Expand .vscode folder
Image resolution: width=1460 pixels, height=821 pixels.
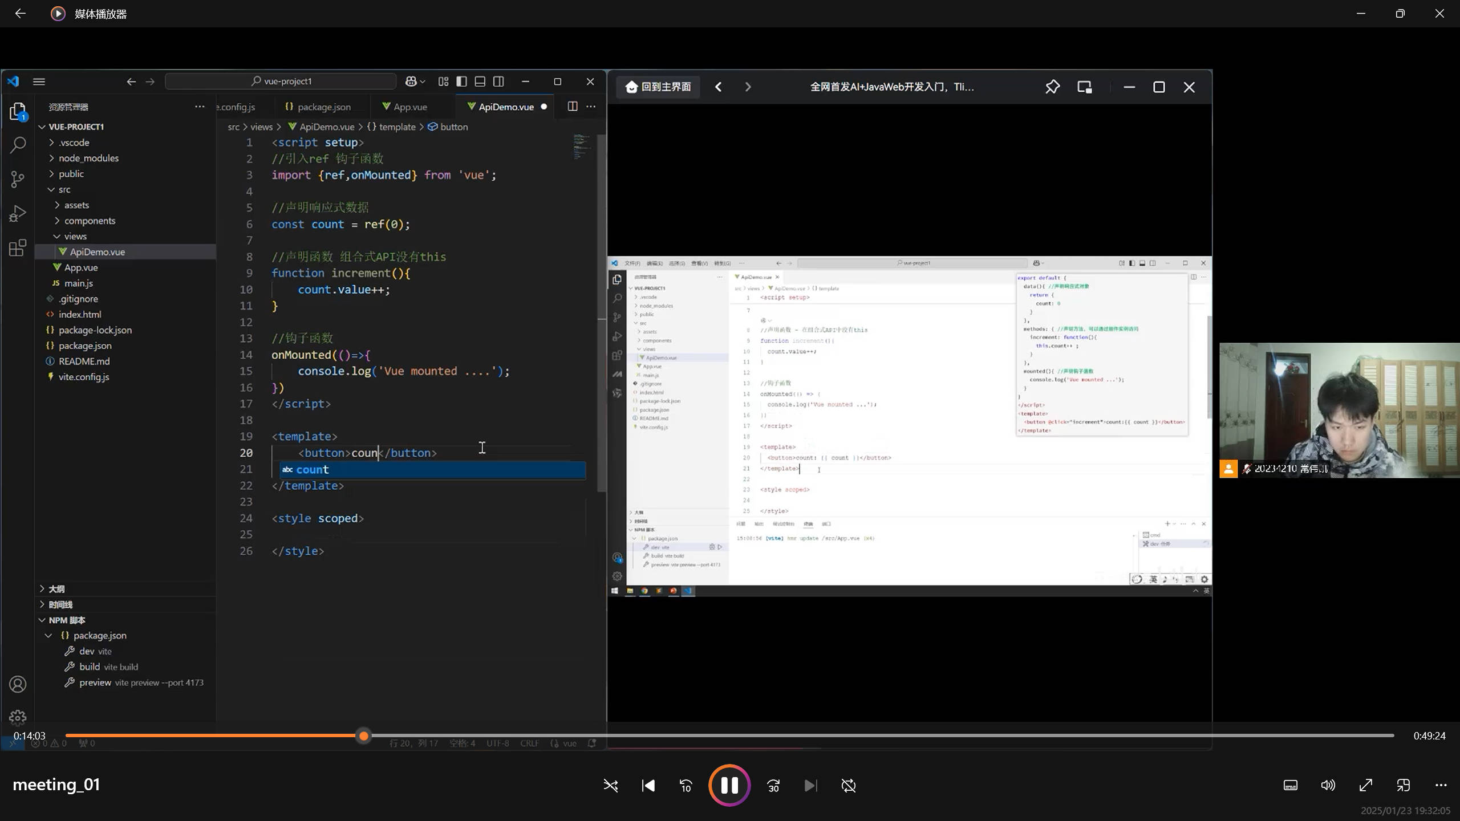[x=125, y=143]
